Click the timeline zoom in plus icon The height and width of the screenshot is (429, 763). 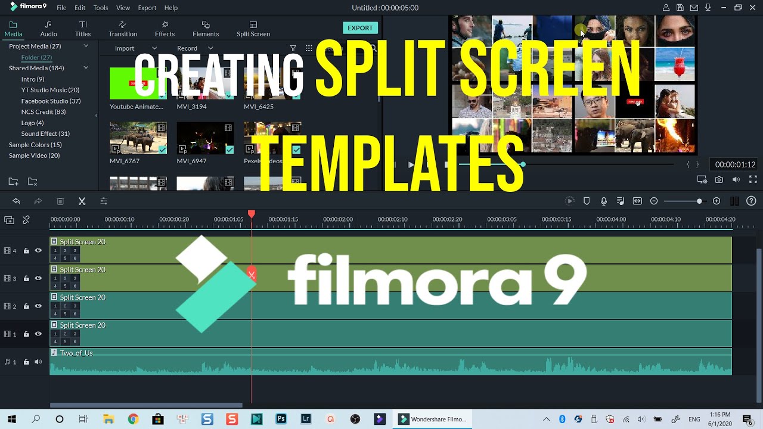717,201
